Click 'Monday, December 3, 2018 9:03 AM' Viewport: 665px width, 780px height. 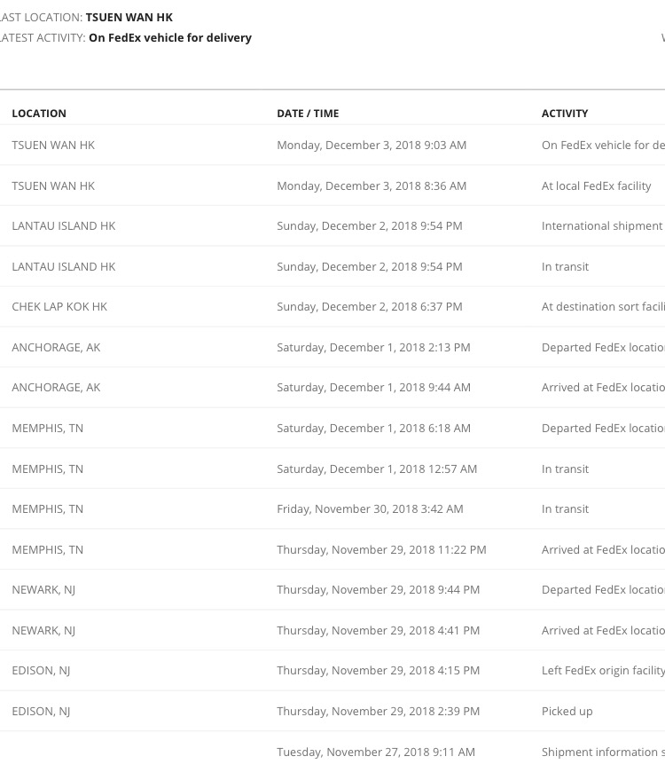point(372,146)
